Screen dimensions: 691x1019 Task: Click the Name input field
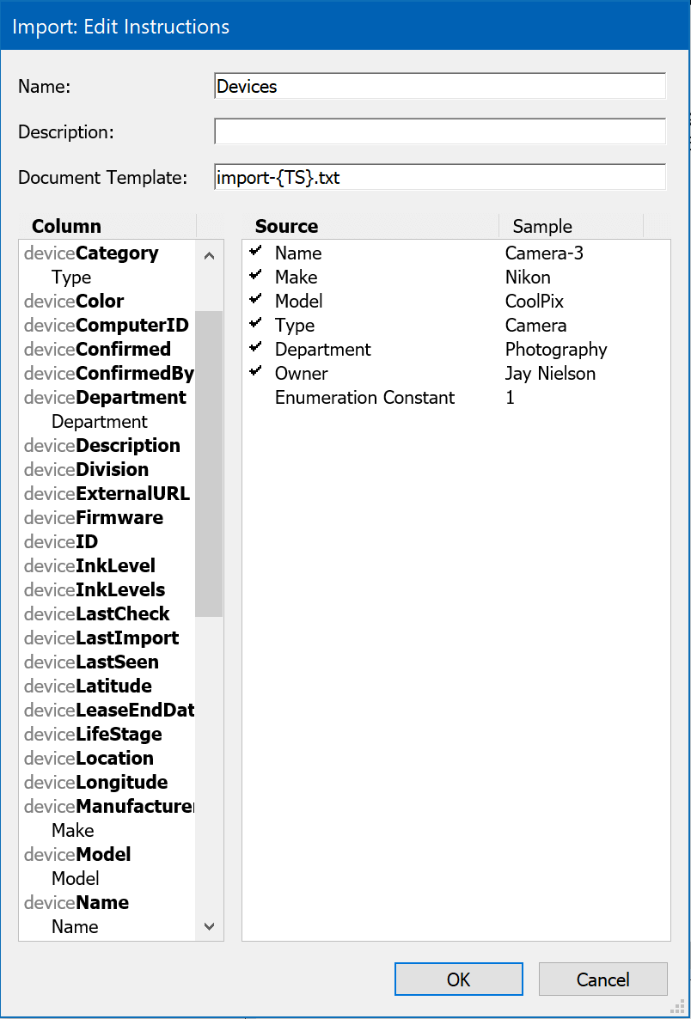click(439, 86)
